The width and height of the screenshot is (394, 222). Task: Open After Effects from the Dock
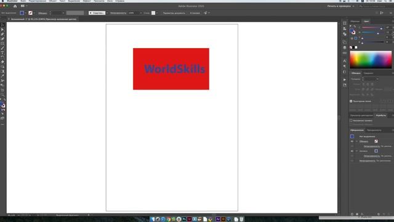click(x=218, y=220)
